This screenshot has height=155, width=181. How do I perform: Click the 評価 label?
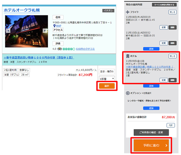pos(58,44)
